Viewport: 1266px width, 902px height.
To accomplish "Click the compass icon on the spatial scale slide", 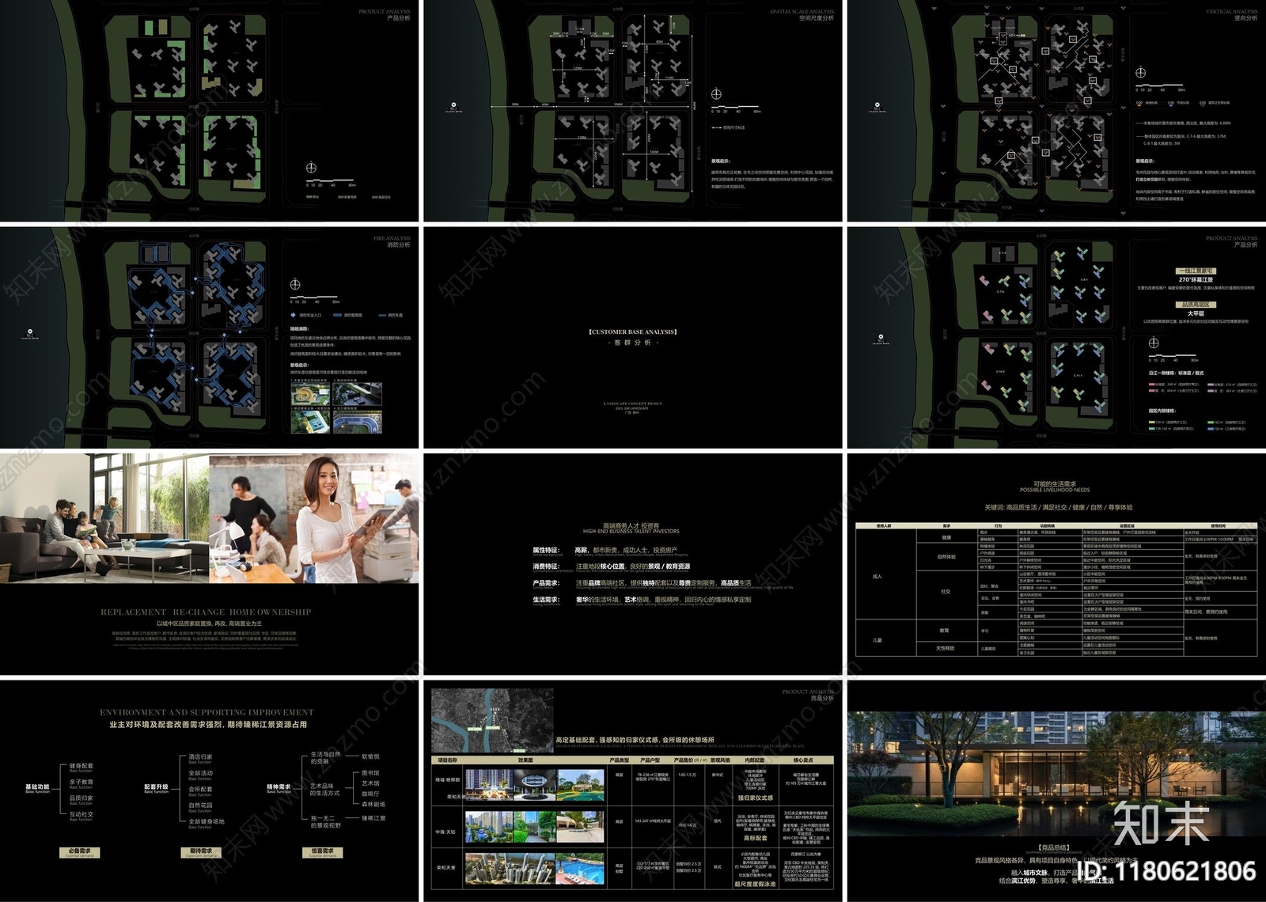I will point(716,94).
